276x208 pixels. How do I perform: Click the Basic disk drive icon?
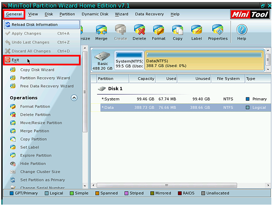tap(103, 56)
